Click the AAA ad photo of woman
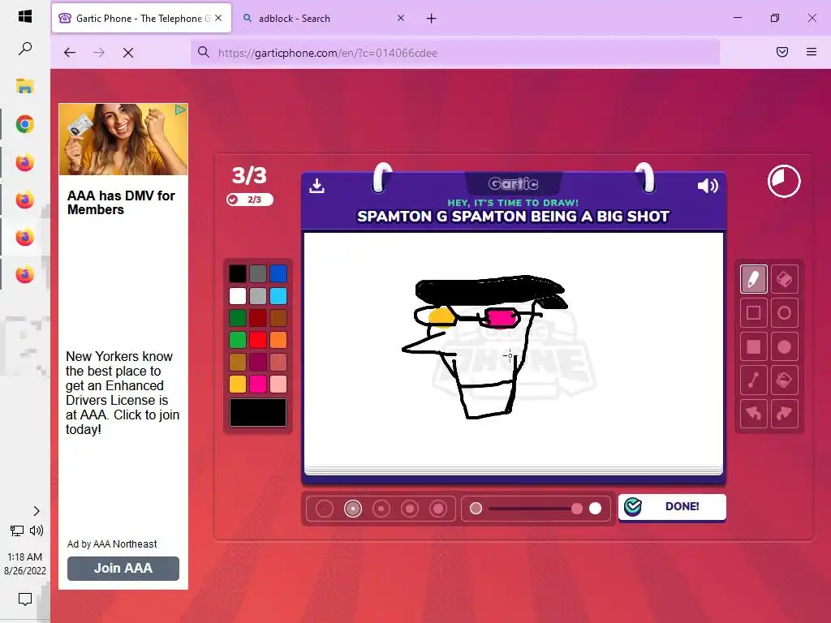The height and width of the screenshot is (623, 831). click(123, 140)
